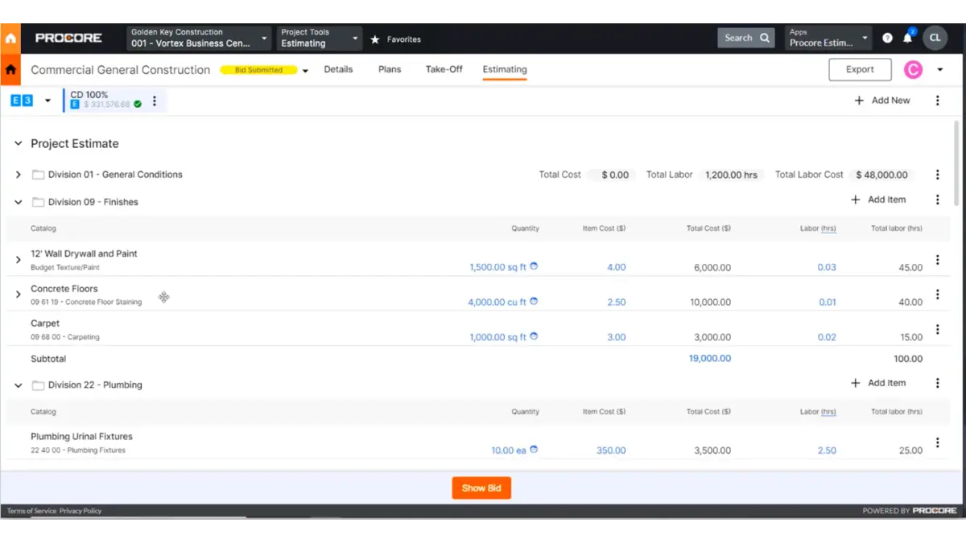Open the CL user avatar menu
The height and width of the screenshot is (543, 966).
coord(935,37)
